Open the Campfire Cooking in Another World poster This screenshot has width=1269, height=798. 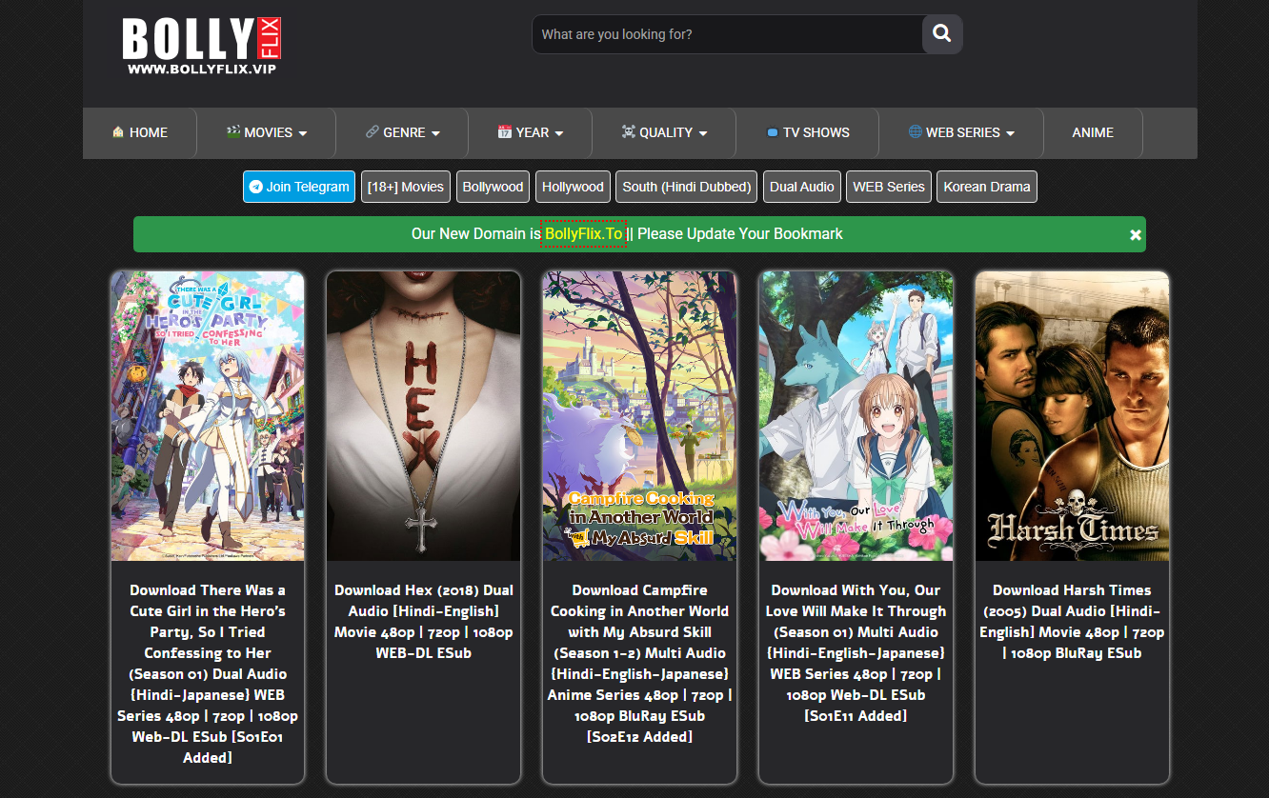tap(640, 416)
